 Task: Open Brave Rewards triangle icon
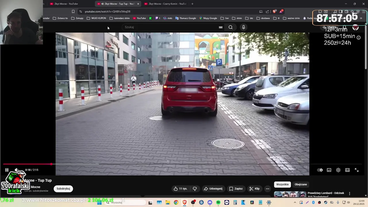[281, 11]
